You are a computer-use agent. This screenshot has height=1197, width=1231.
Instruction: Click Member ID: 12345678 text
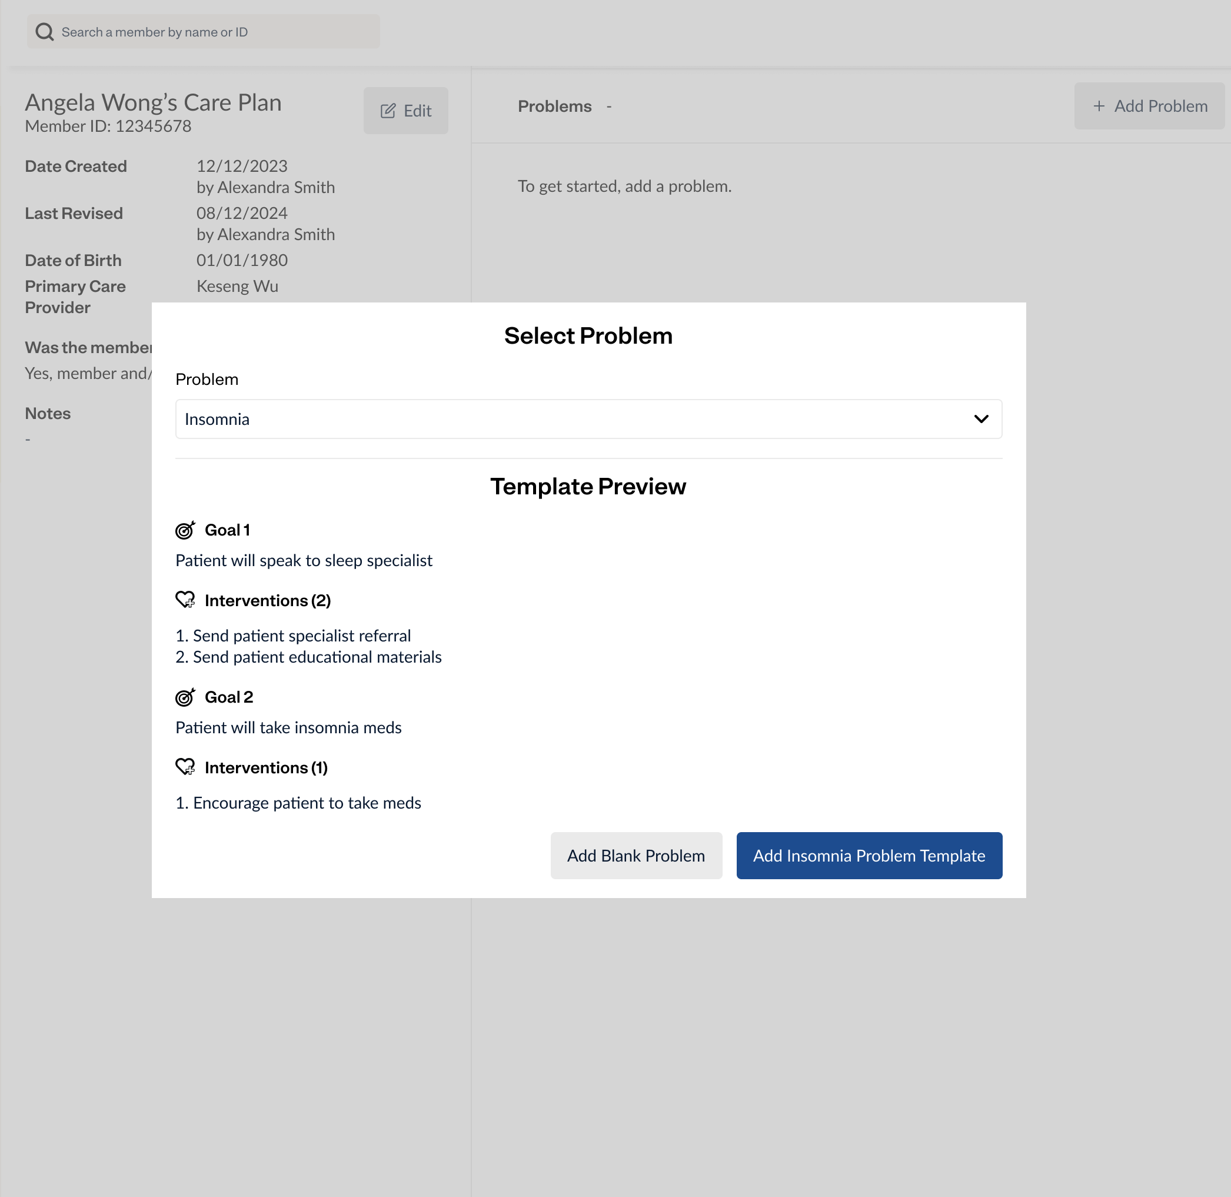coord(108,127)
